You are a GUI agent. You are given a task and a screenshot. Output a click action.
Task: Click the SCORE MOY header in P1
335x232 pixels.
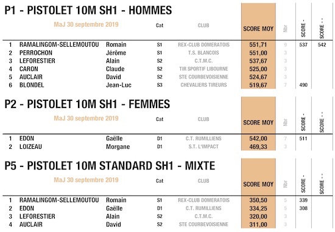(x=258, y=29)
